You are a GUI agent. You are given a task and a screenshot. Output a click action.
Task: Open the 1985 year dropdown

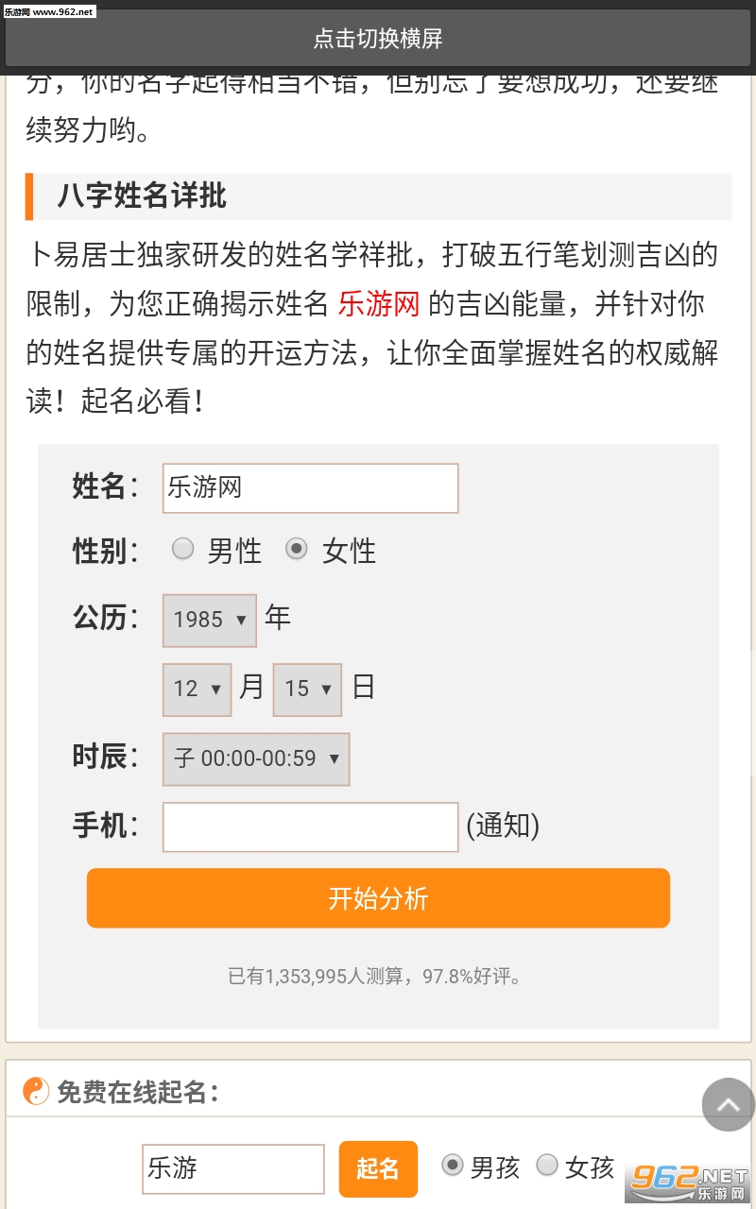tap(210, 620)
